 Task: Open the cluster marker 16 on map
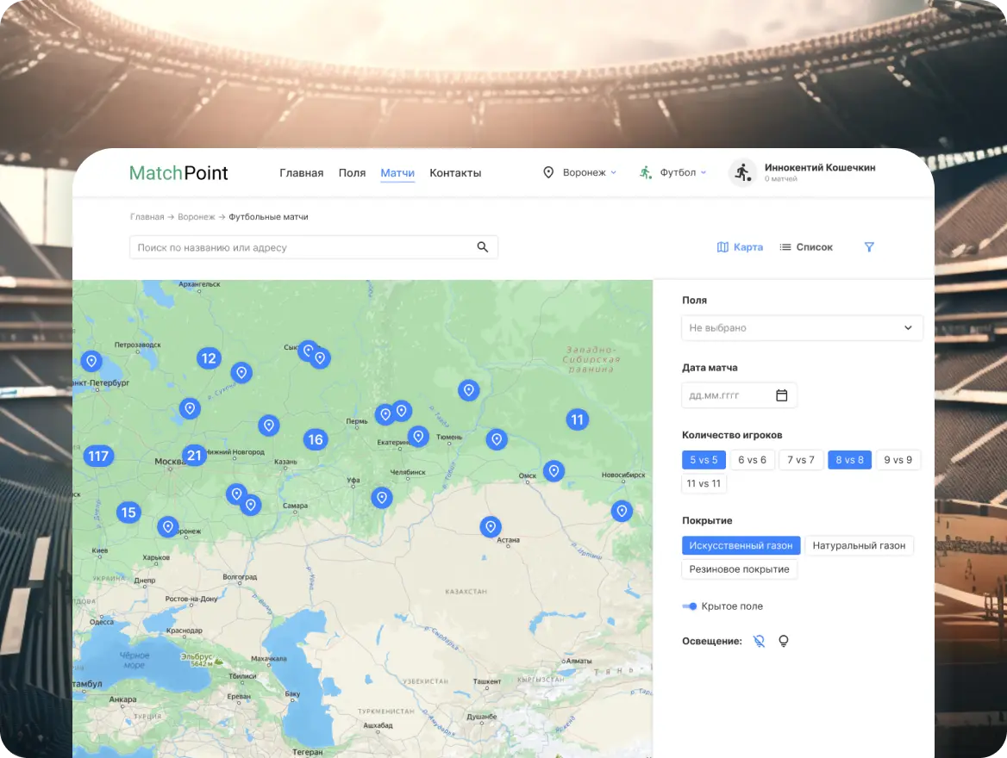coord(316,439)
